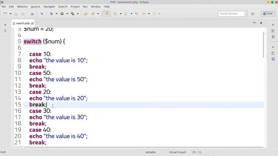278x156 pixels.
Task: Open the blue console view icon on right
Action: (x=273, y=59)
